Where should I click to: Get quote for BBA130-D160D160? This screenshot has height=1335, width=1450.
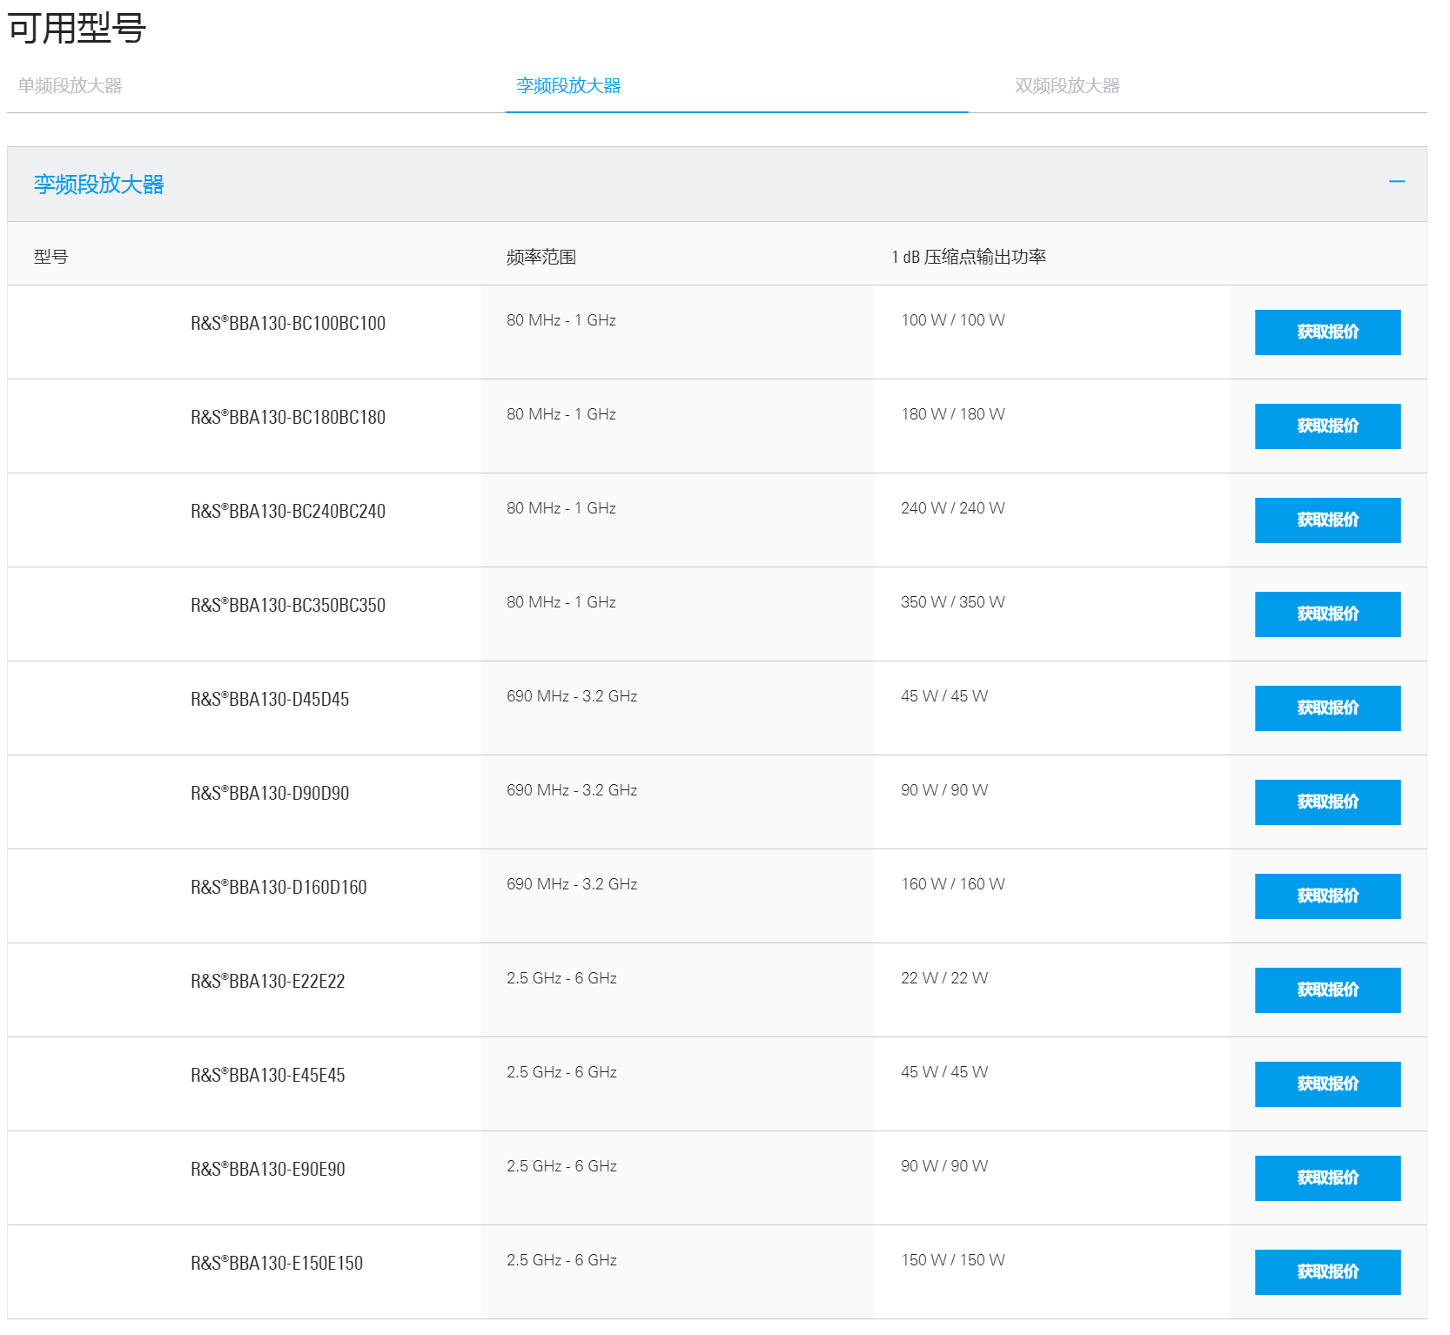pos(1327,896)
